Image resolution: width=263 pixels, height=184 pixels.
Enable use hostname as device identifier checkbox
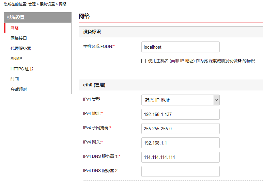[x=143, y=61]
